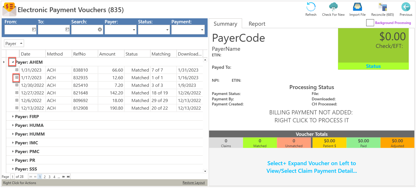Click the salmon Unmatched totals tile

pos(294,143)
